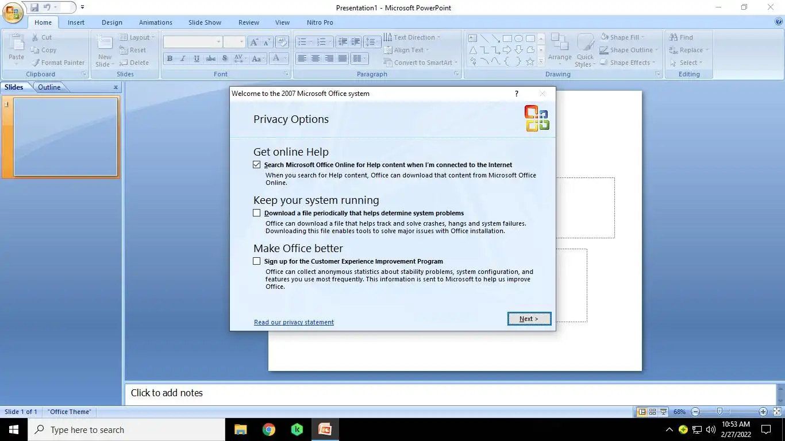This screenshot has height=441, width=785.
Task: Open Read our privacy statement link
Action: 294,322
